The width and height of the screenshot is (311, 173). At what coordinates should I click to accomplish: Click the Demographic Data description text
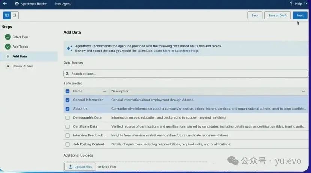[x=169, y=117]
